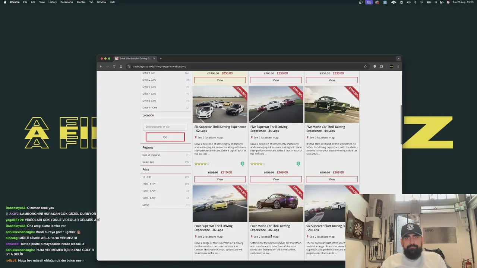Viewport: 477px width, 268px height.
Task: Open the Bookmarks menu
Action: 67,2
